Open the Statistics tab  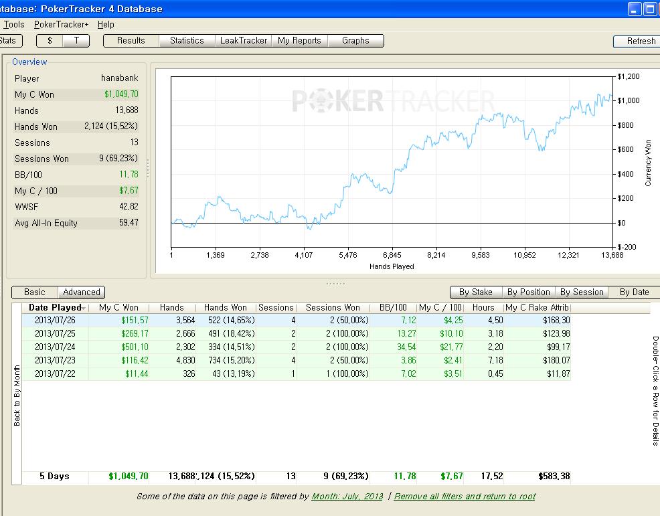pos(187,41)
